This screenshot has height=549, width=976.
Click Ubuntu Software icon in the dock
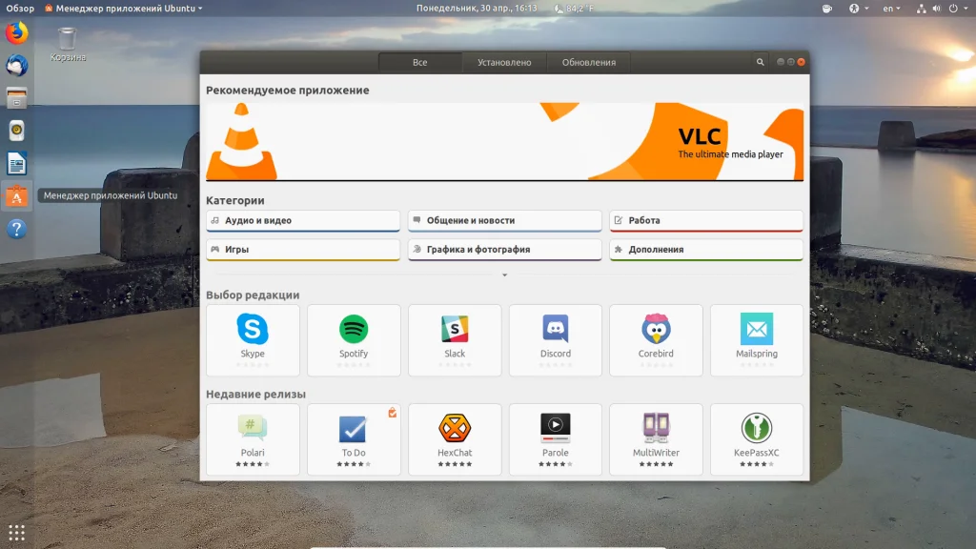17,196
